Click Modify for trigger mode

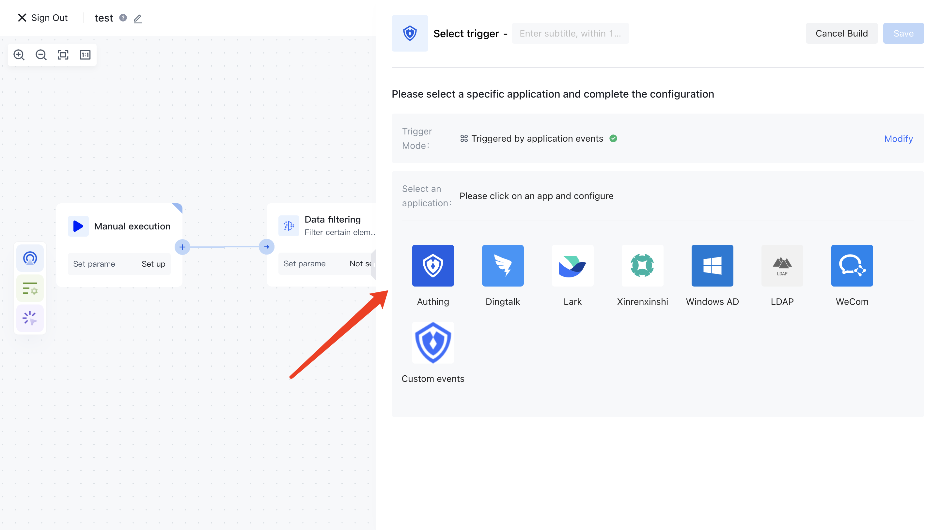point(898,139)
